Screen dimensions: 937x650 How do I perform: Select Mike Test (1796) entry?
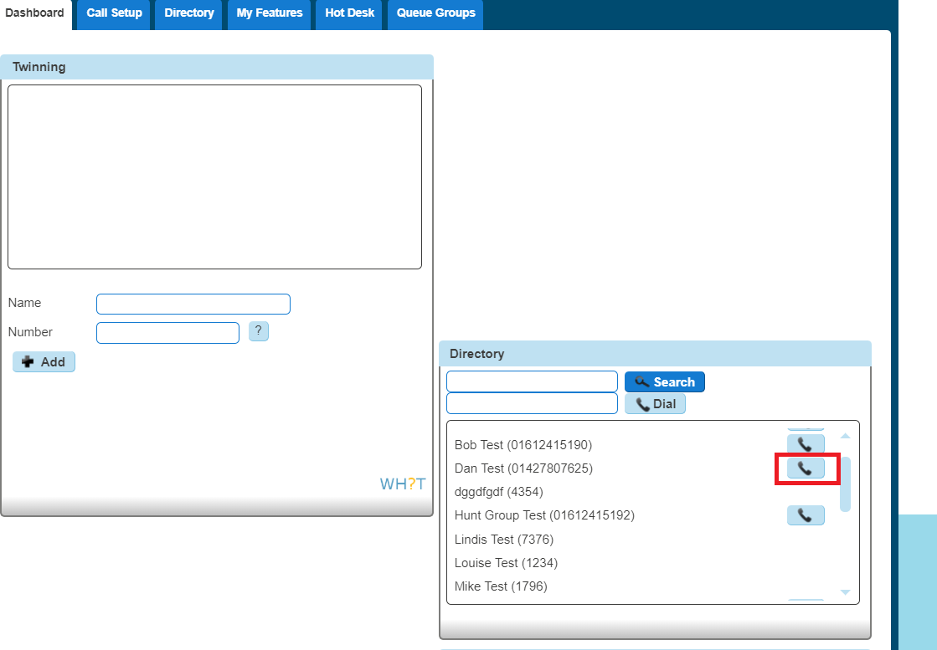point(501,586)
